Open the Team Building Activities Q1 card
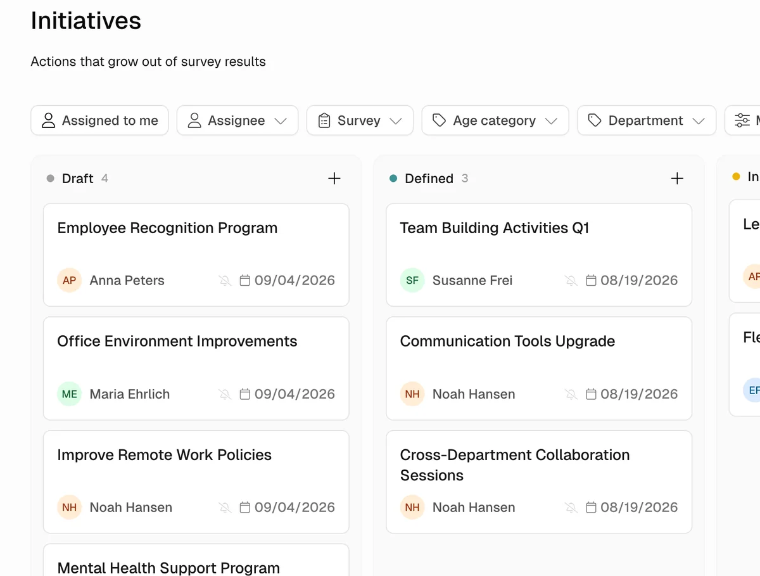760x576 pixels. (x=539, y=255)
